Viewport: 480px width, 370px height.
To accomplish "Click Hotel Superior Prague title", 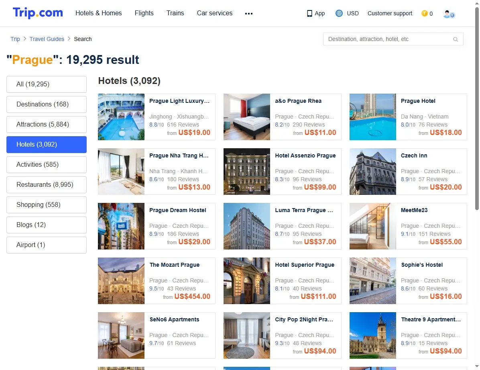I will pyautogui.click(x=305, y=265).
